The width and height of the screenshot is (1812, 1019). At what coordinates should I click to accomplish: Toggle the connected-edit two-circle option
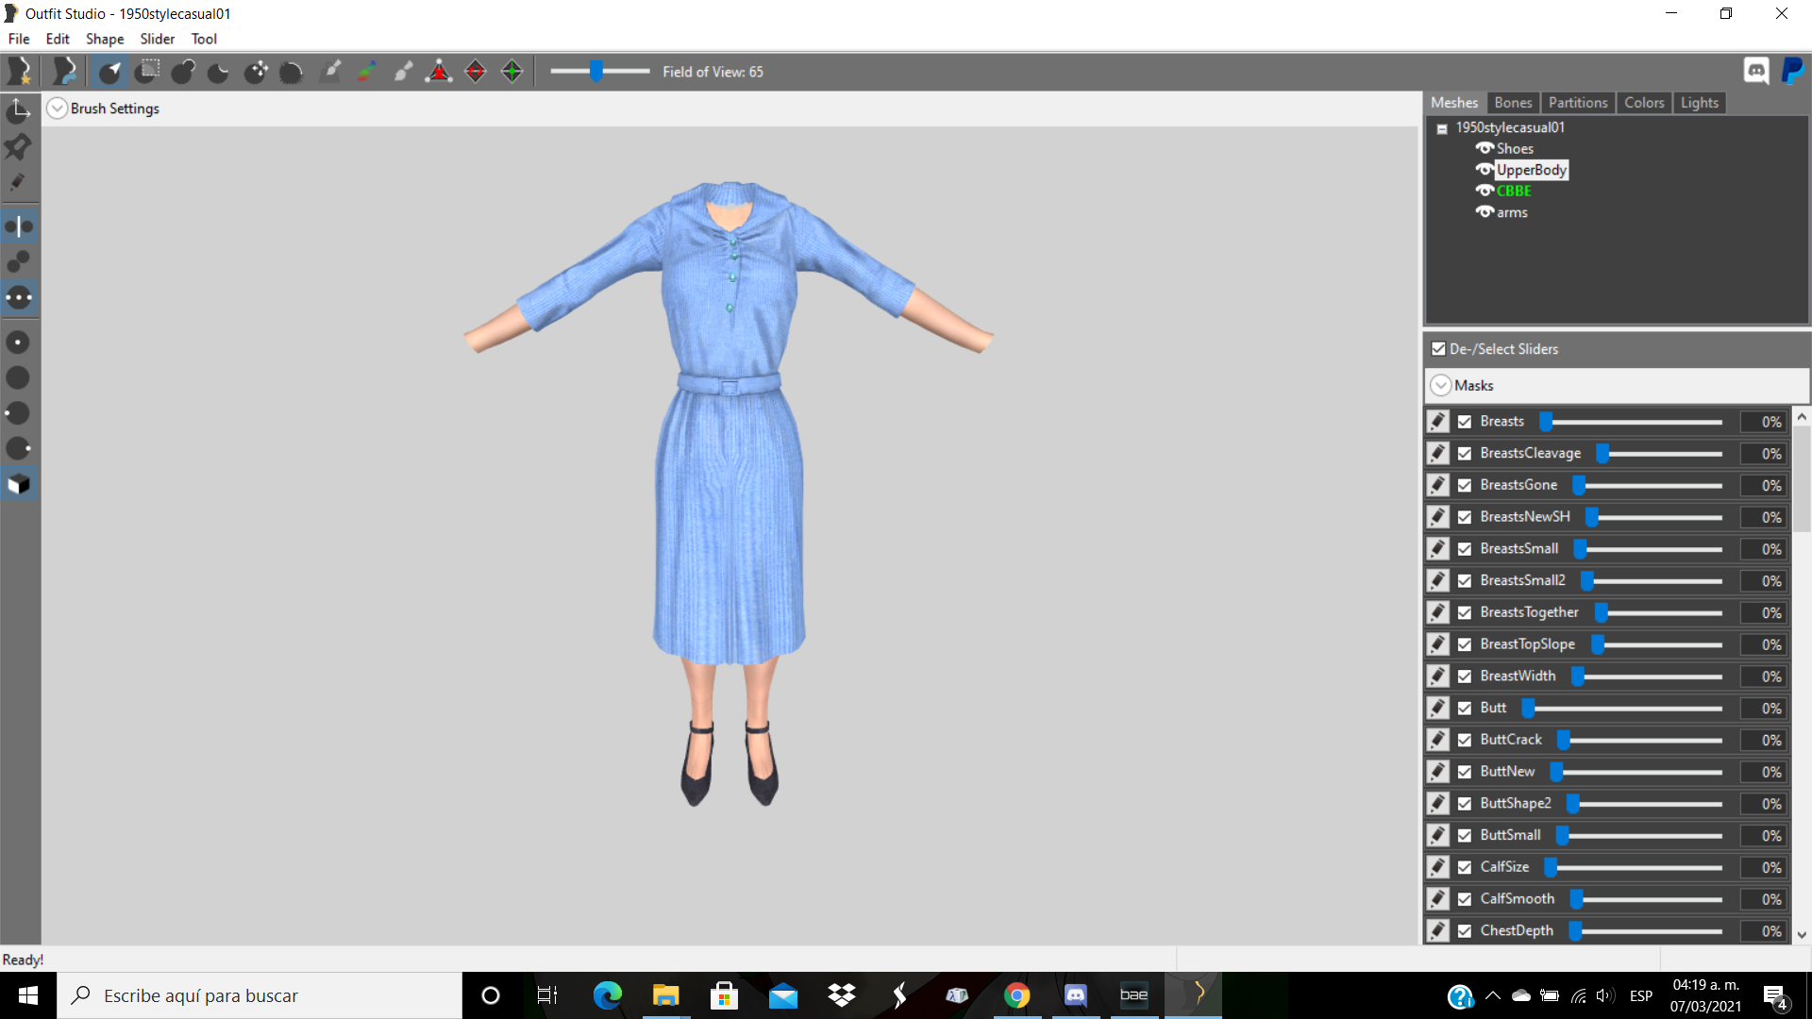point(19,262)
